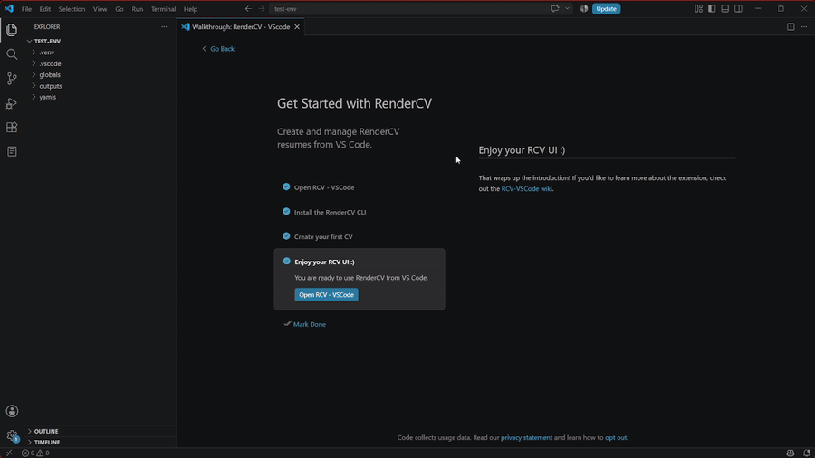The width and height of the screenshot is (815, 458).
Task: Open the RenderCV sidebar icon below Extensions
Action: [12, 151]
